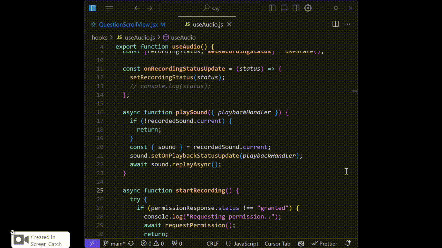Click the React icon on QuestionScrollView tab
The image size is (442, 248).
93,24
